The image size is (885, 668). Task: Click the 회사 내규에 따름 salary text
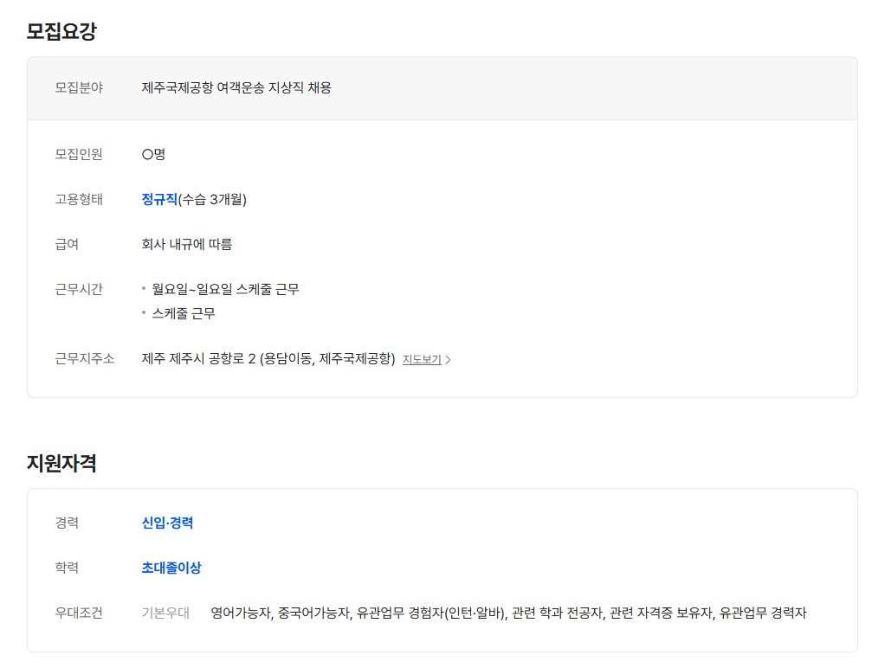pos(187,244)
